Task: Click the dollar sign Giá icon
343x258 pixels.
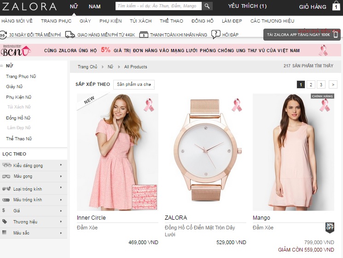Action: 4,210
